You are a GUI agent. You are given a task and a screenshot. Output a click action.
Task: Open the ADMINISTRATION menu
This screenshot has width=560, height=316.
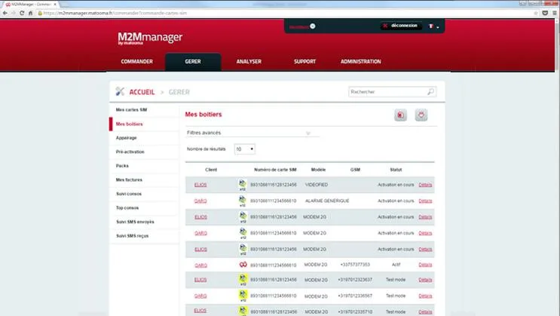tap(361, 62)
